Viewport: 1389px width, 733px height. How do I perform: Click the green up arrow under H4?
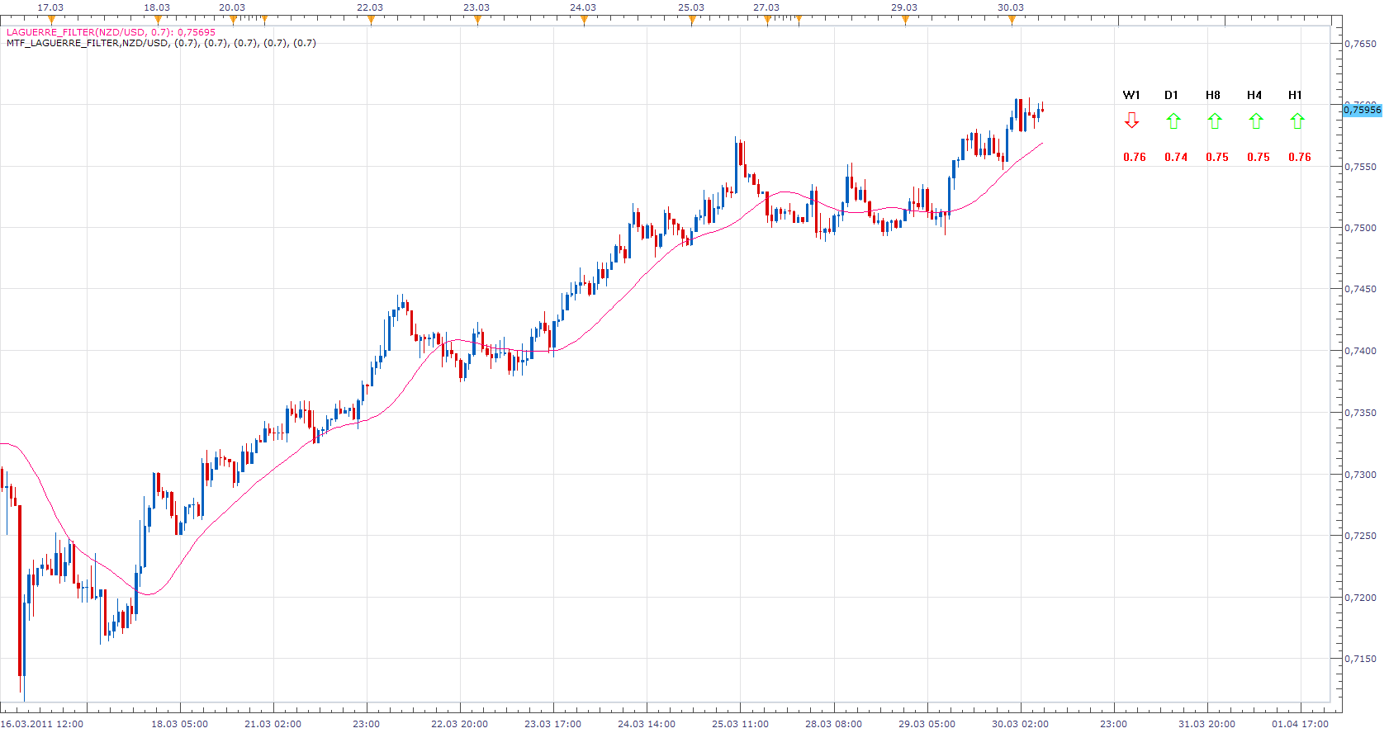(x=1255, y=121)
